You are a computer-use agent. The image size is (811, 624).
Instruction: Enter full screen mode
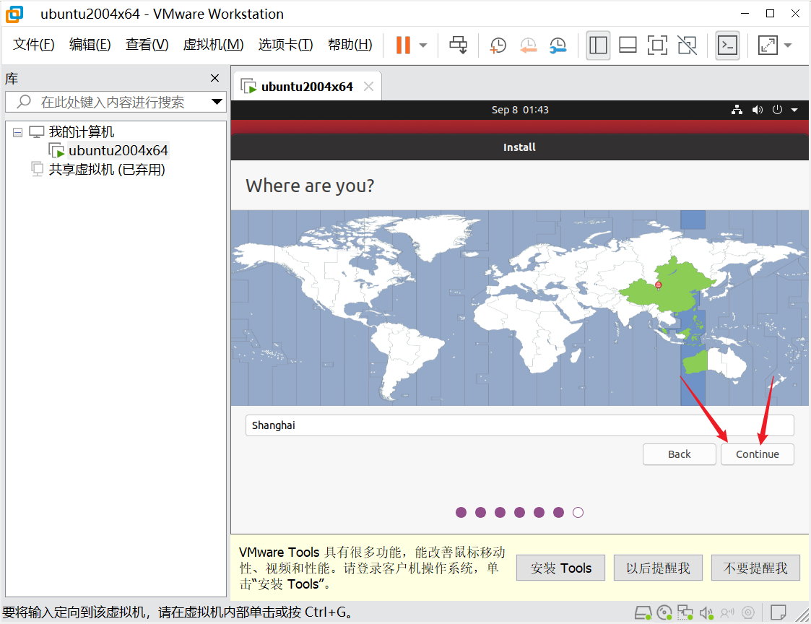tap(657, 45)
